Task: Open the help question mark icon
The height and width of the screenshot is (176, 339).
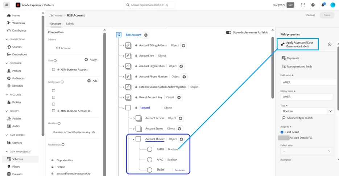Action: tap(313, 5)
